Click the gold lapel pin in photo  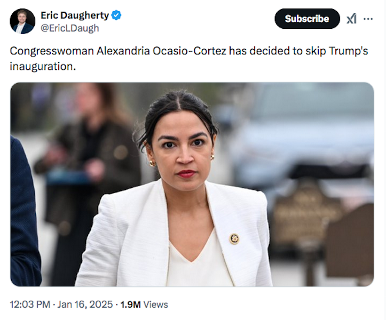(234, 239)
